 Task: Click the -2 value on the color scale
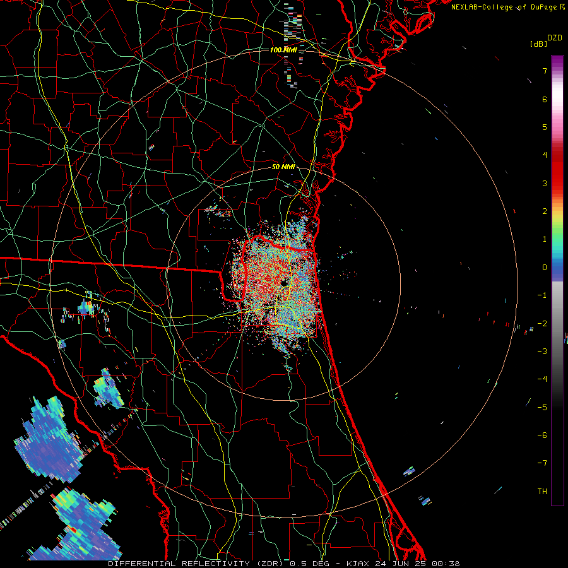tap(542, 324)
